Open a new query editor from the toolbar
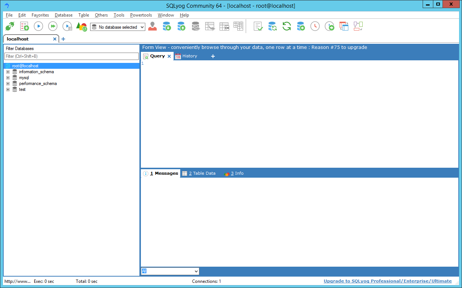The image size is (462, 288). (x=24, y=26)
